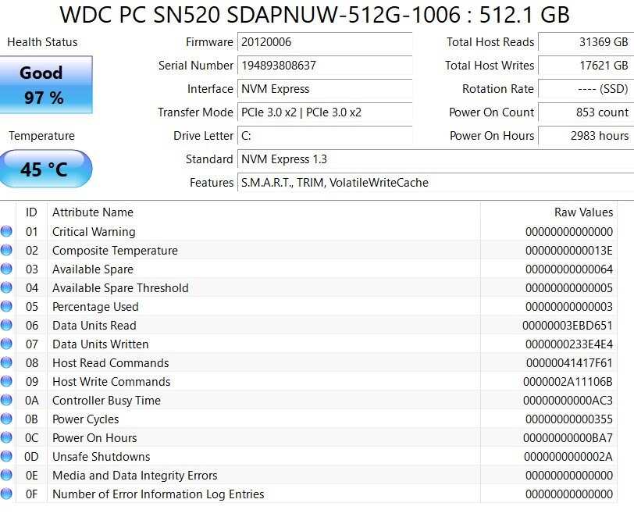Viewport: 634px width, 517px height.
Task: Click raw value 0000000000013E
Action: (x=569, y=251)
